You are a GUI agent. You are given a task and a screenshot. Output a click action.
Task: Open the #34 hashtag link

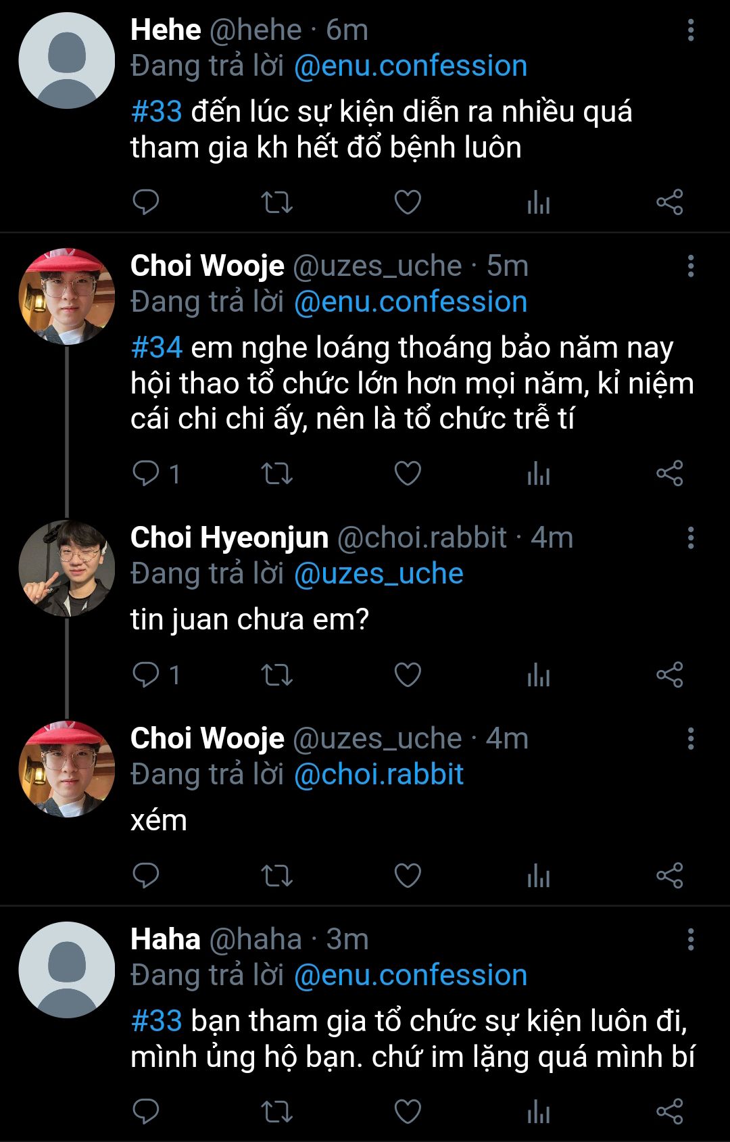pos(156,348)
